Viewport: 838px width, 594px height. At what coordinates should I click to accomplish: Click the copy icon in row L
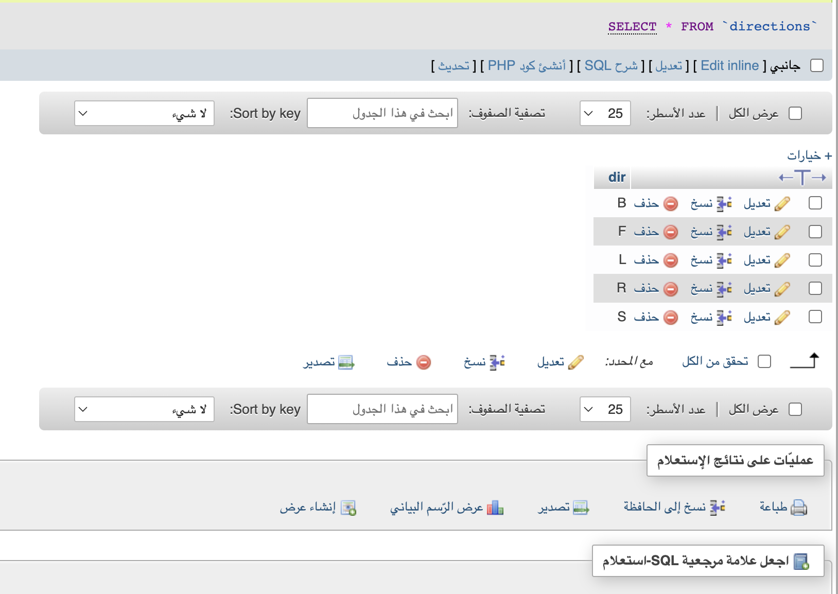click(x=724, y=260)
